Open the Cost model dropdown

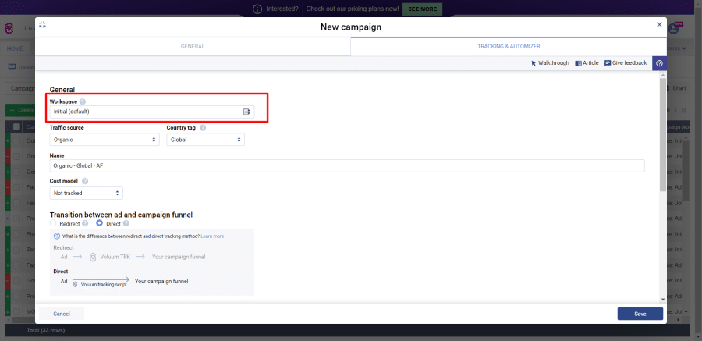pos(86,193)
